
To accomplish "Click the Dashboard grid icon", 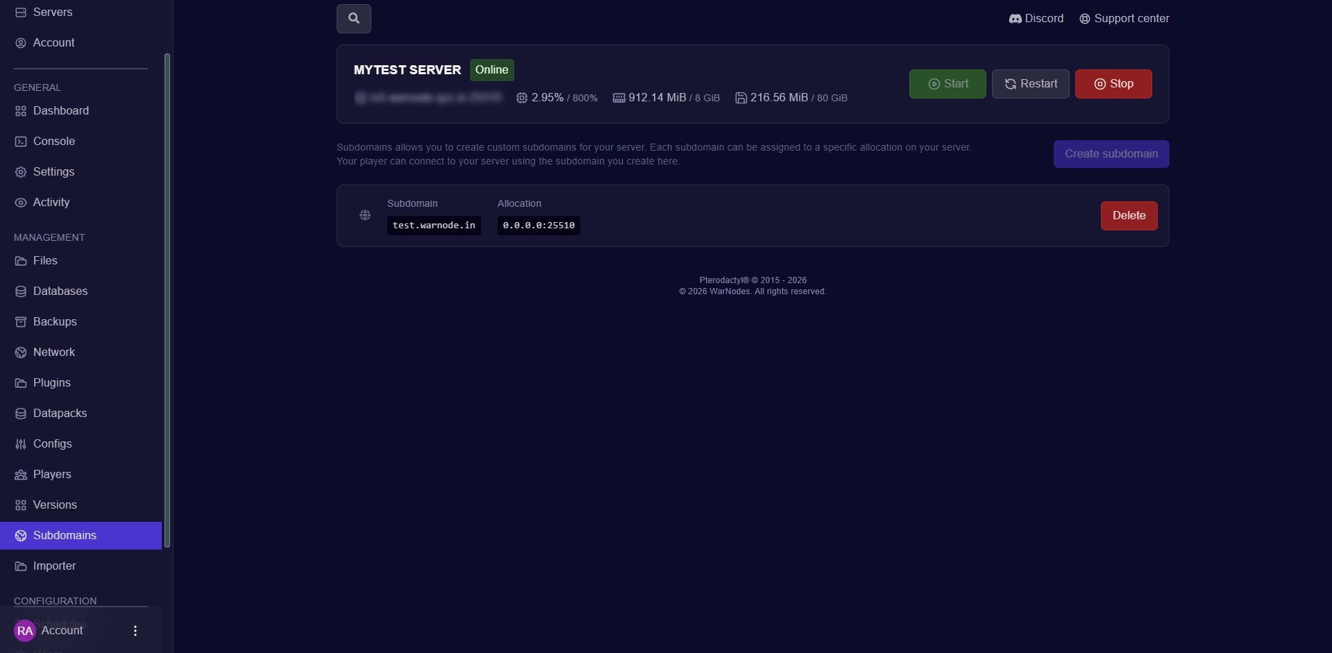I will pyautogui.click(x=21, y=111).
